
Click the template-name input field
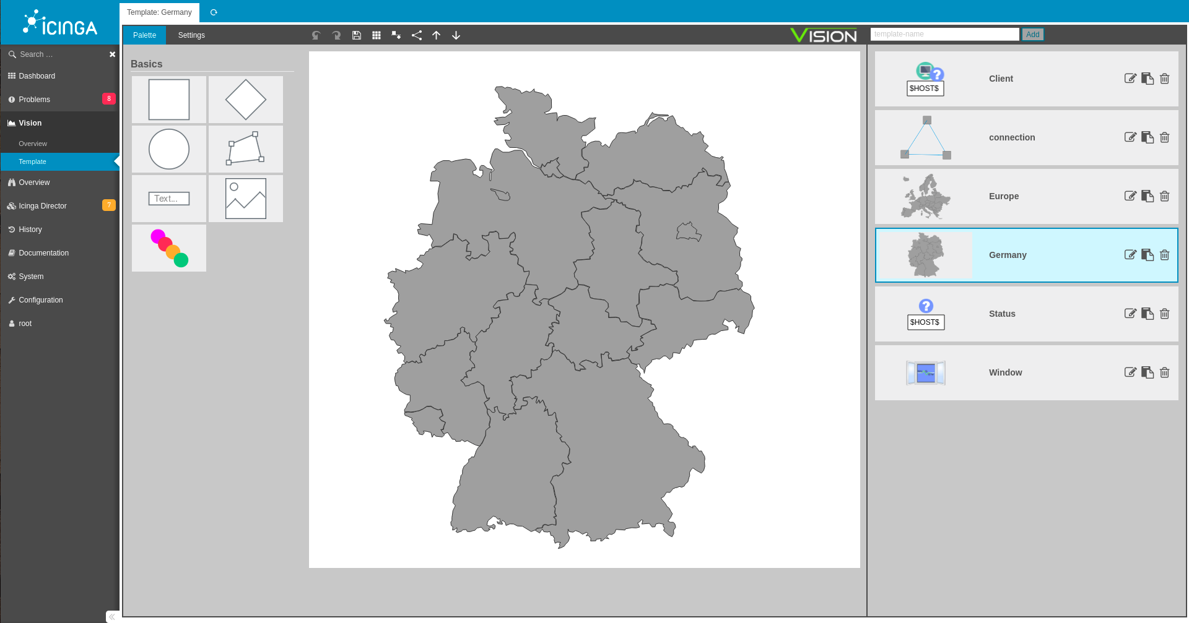944,35
